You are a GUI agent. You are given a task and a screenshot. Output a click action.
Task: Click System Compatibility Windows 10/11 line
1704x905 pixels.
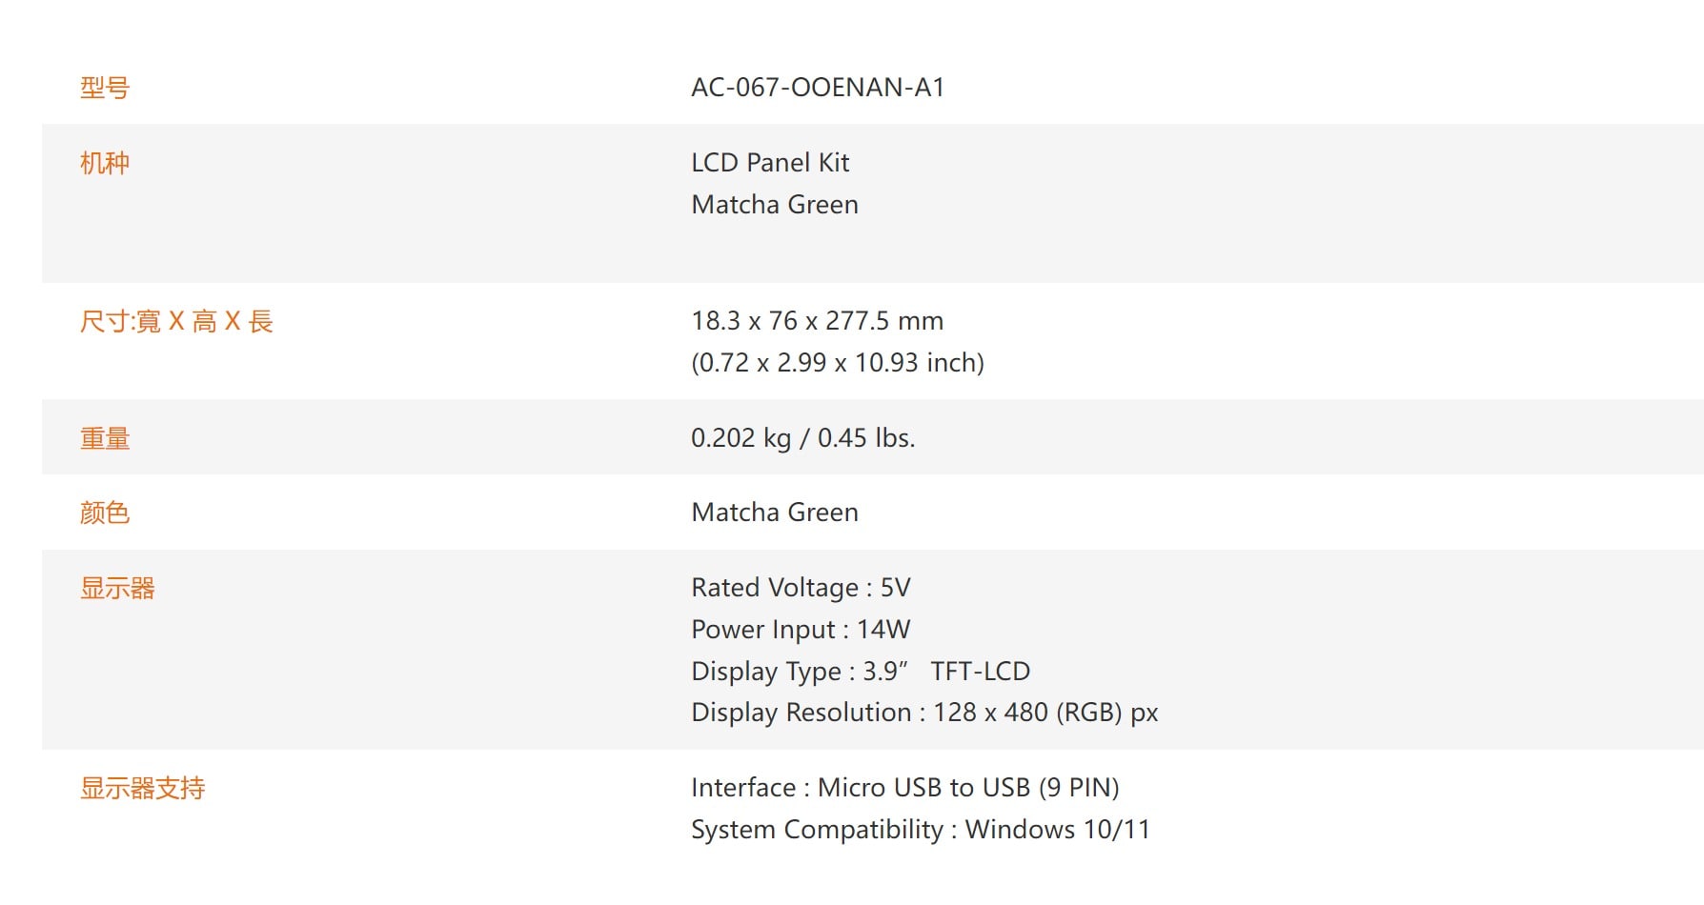[921, 830]
